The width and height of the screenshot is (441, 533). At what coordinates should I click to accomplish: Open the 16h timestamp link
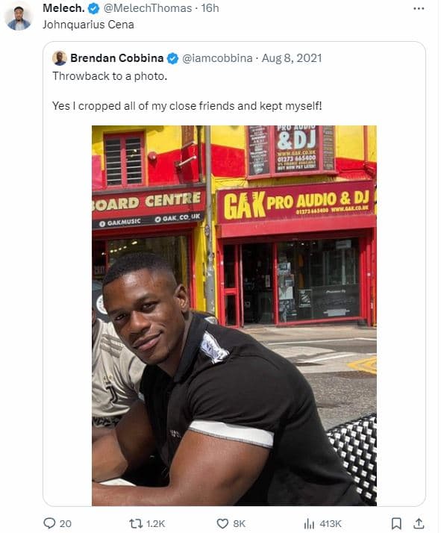[210, 8]
